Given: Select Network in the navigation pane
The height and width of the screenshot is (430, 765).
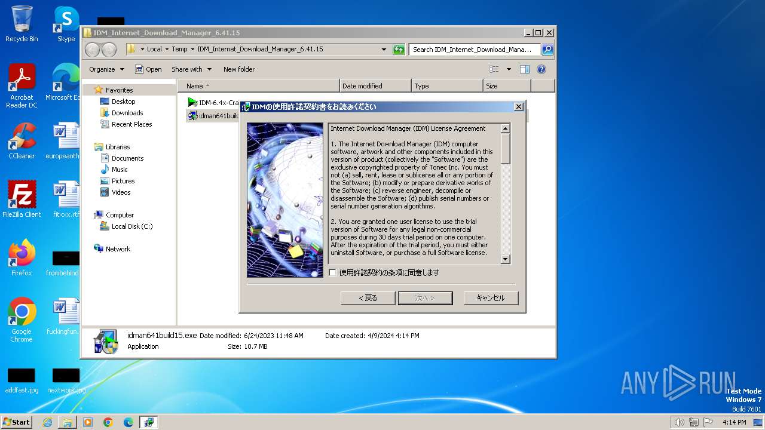Looking at the screenshot, I should [118, 249].
